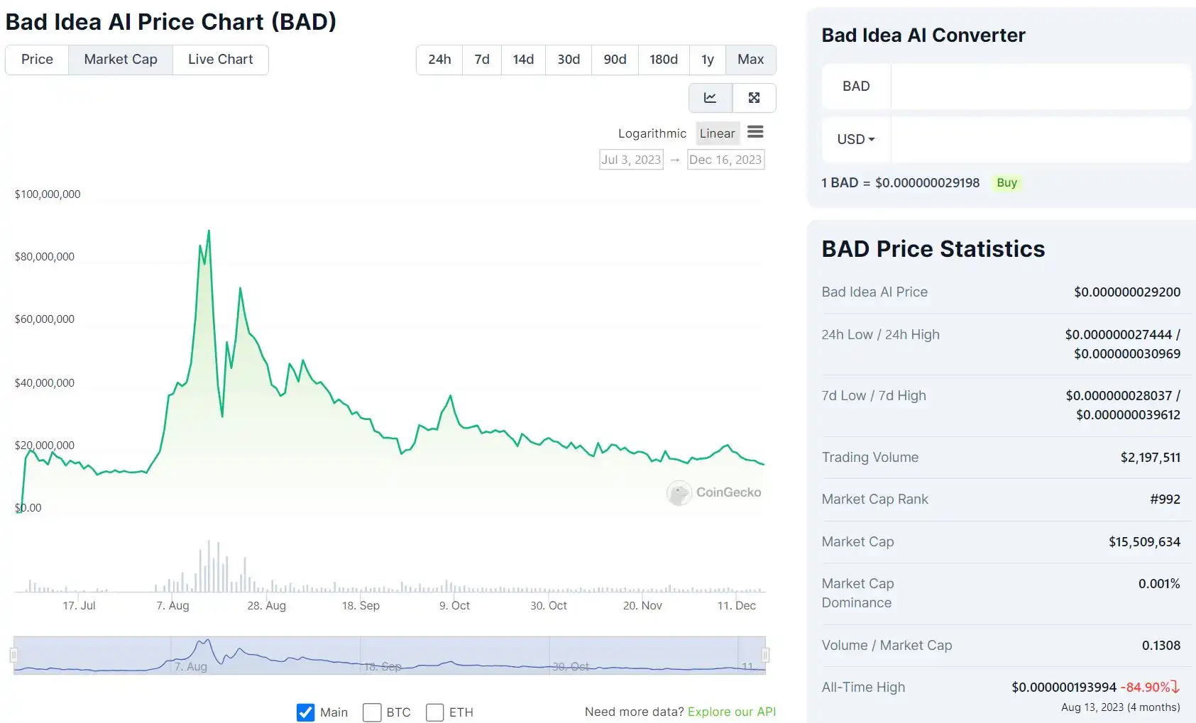The image size is (1196, 723).
Task: Click the fullscreen expand chart icon
Action: coord(754,98)
